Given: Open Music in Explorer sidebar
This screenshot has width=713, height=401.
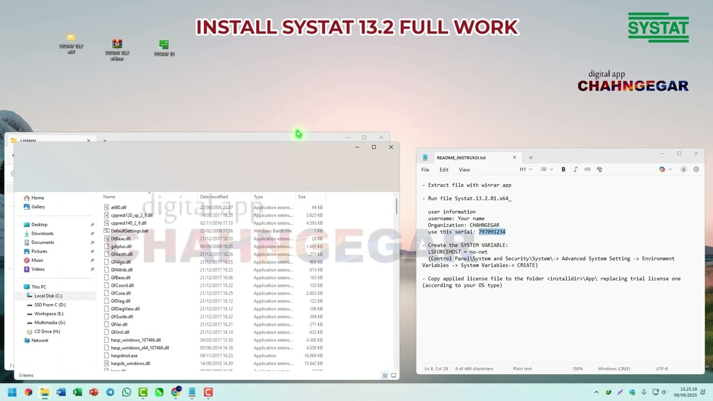Looking at the screenshot, I should pyautogui.click(x=37, y=260).
